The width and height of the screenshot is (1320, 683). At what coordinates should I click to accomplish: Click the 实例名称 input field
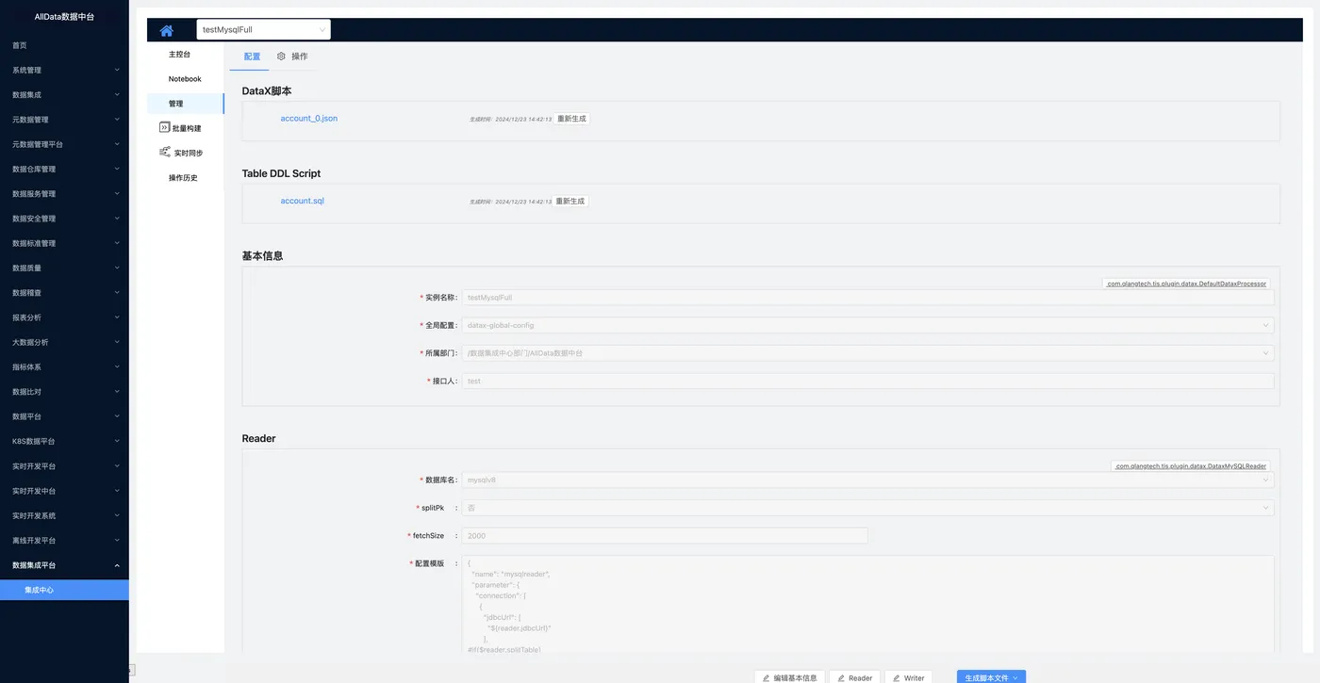coord(867,298)
